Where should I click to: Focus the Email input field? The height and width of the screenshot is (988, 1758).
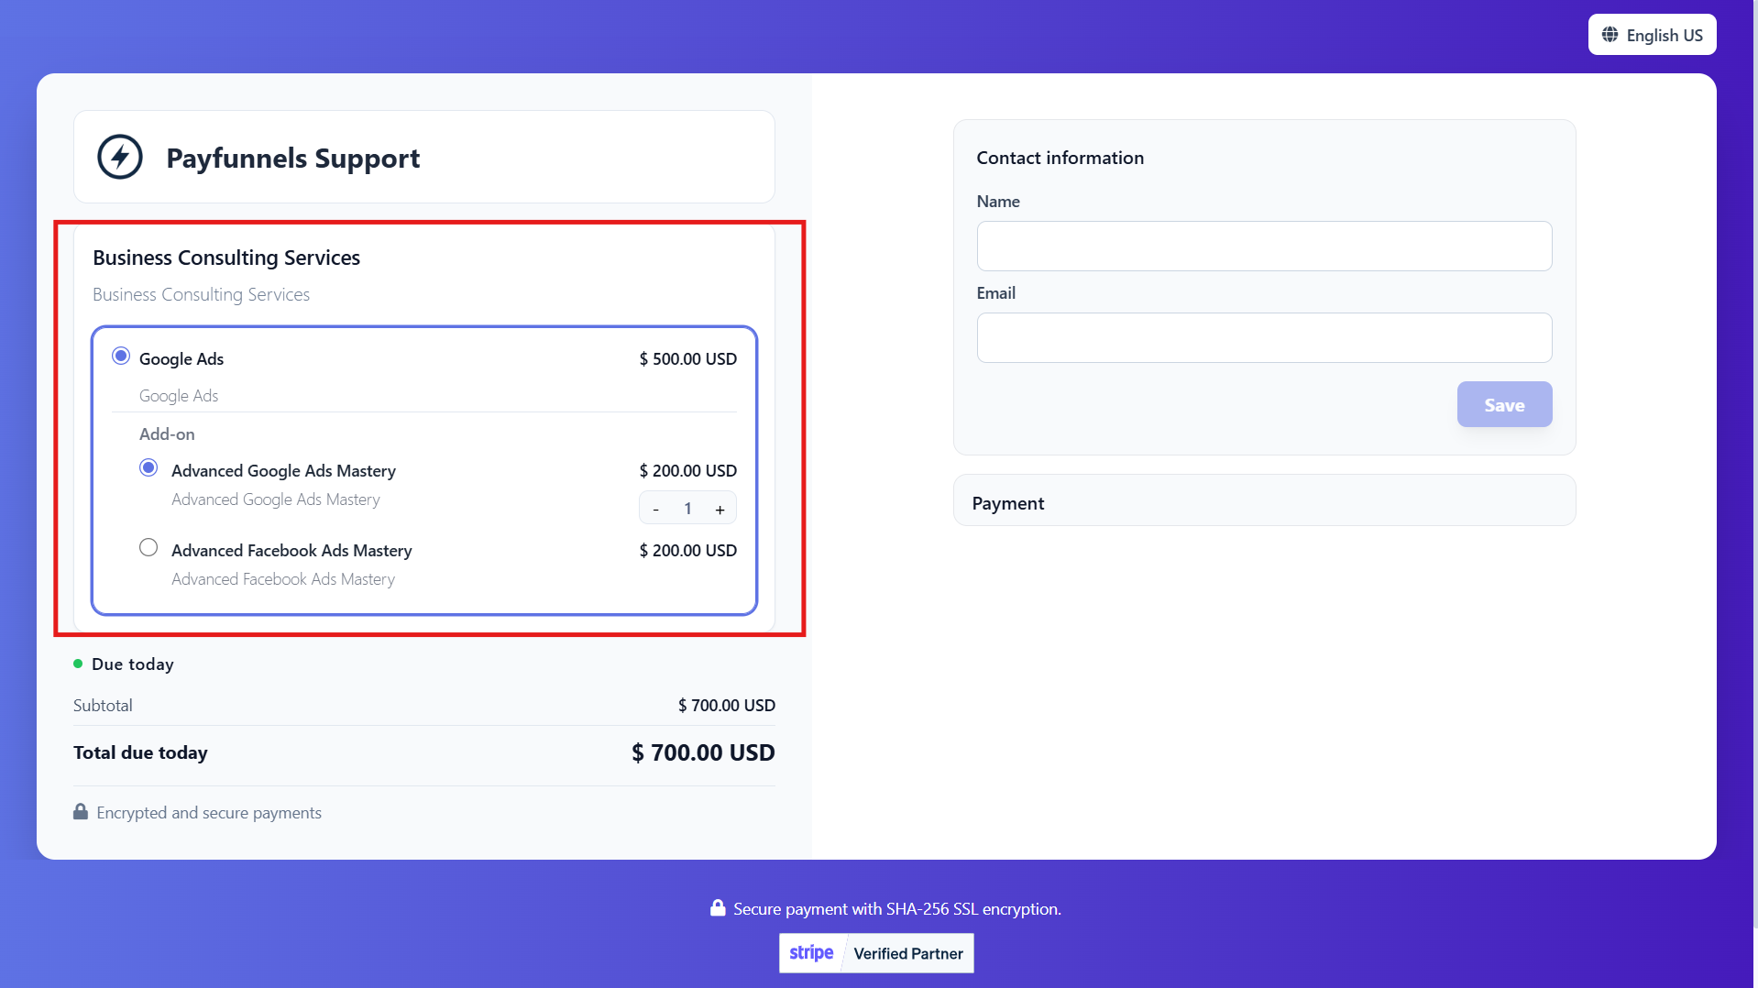tap(1264, 337)
